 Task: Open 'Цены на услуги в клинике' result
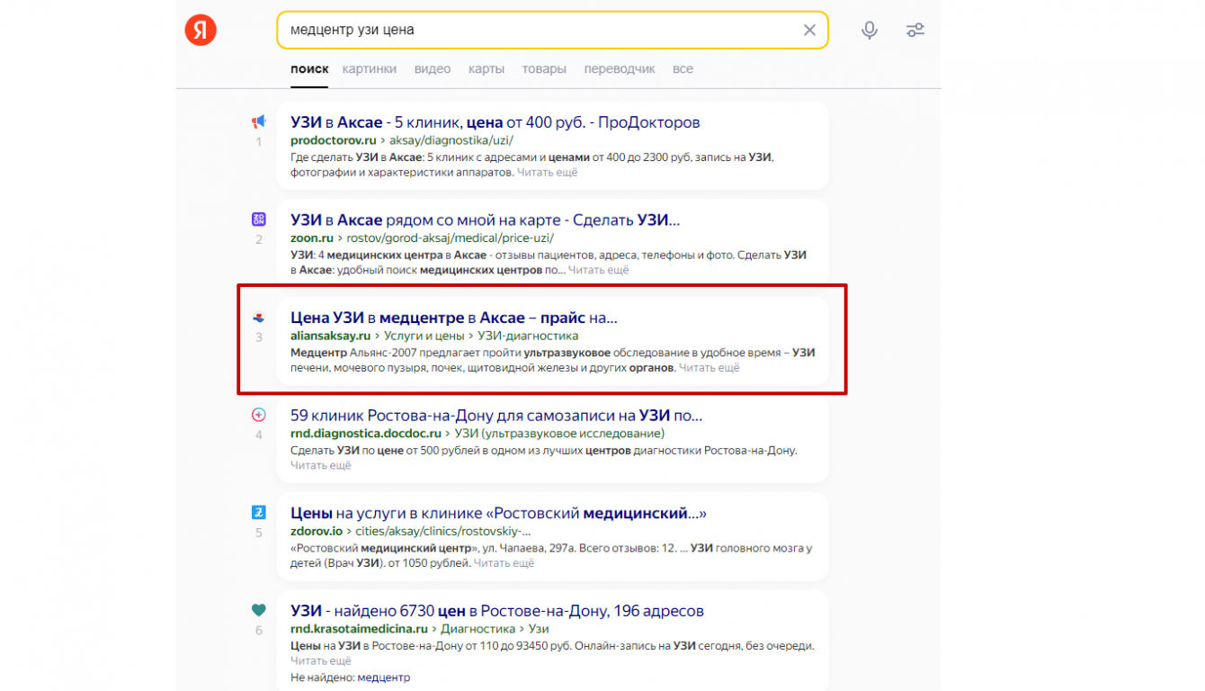498,514
